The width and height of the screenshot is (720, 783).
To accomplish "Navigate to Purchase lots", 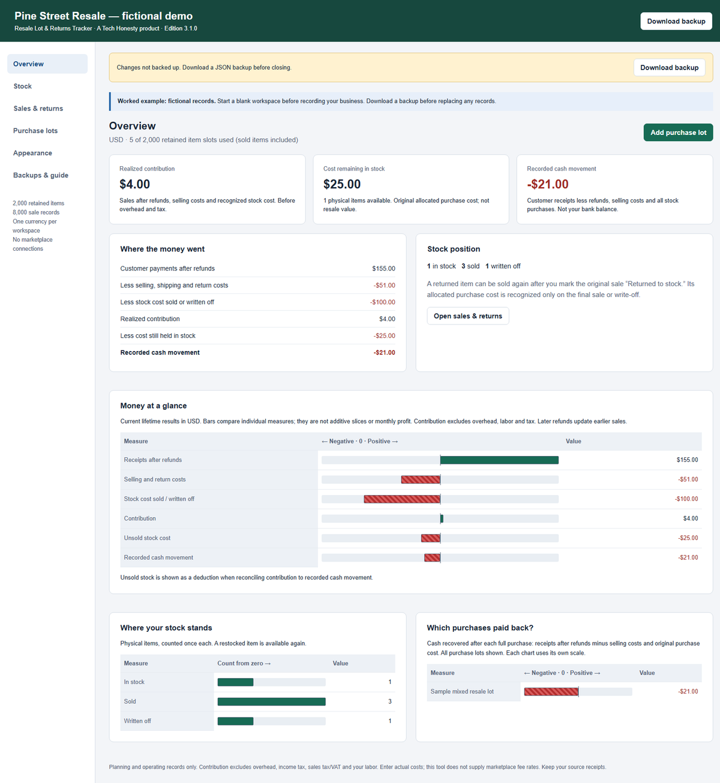I will point(47,131).
